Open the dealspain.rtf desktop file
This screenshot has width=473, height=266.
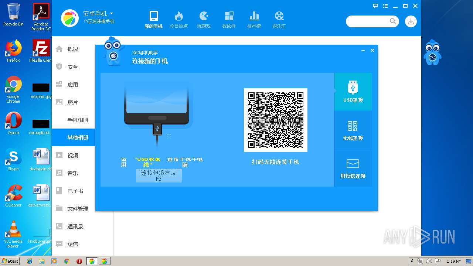pos(41,160)
